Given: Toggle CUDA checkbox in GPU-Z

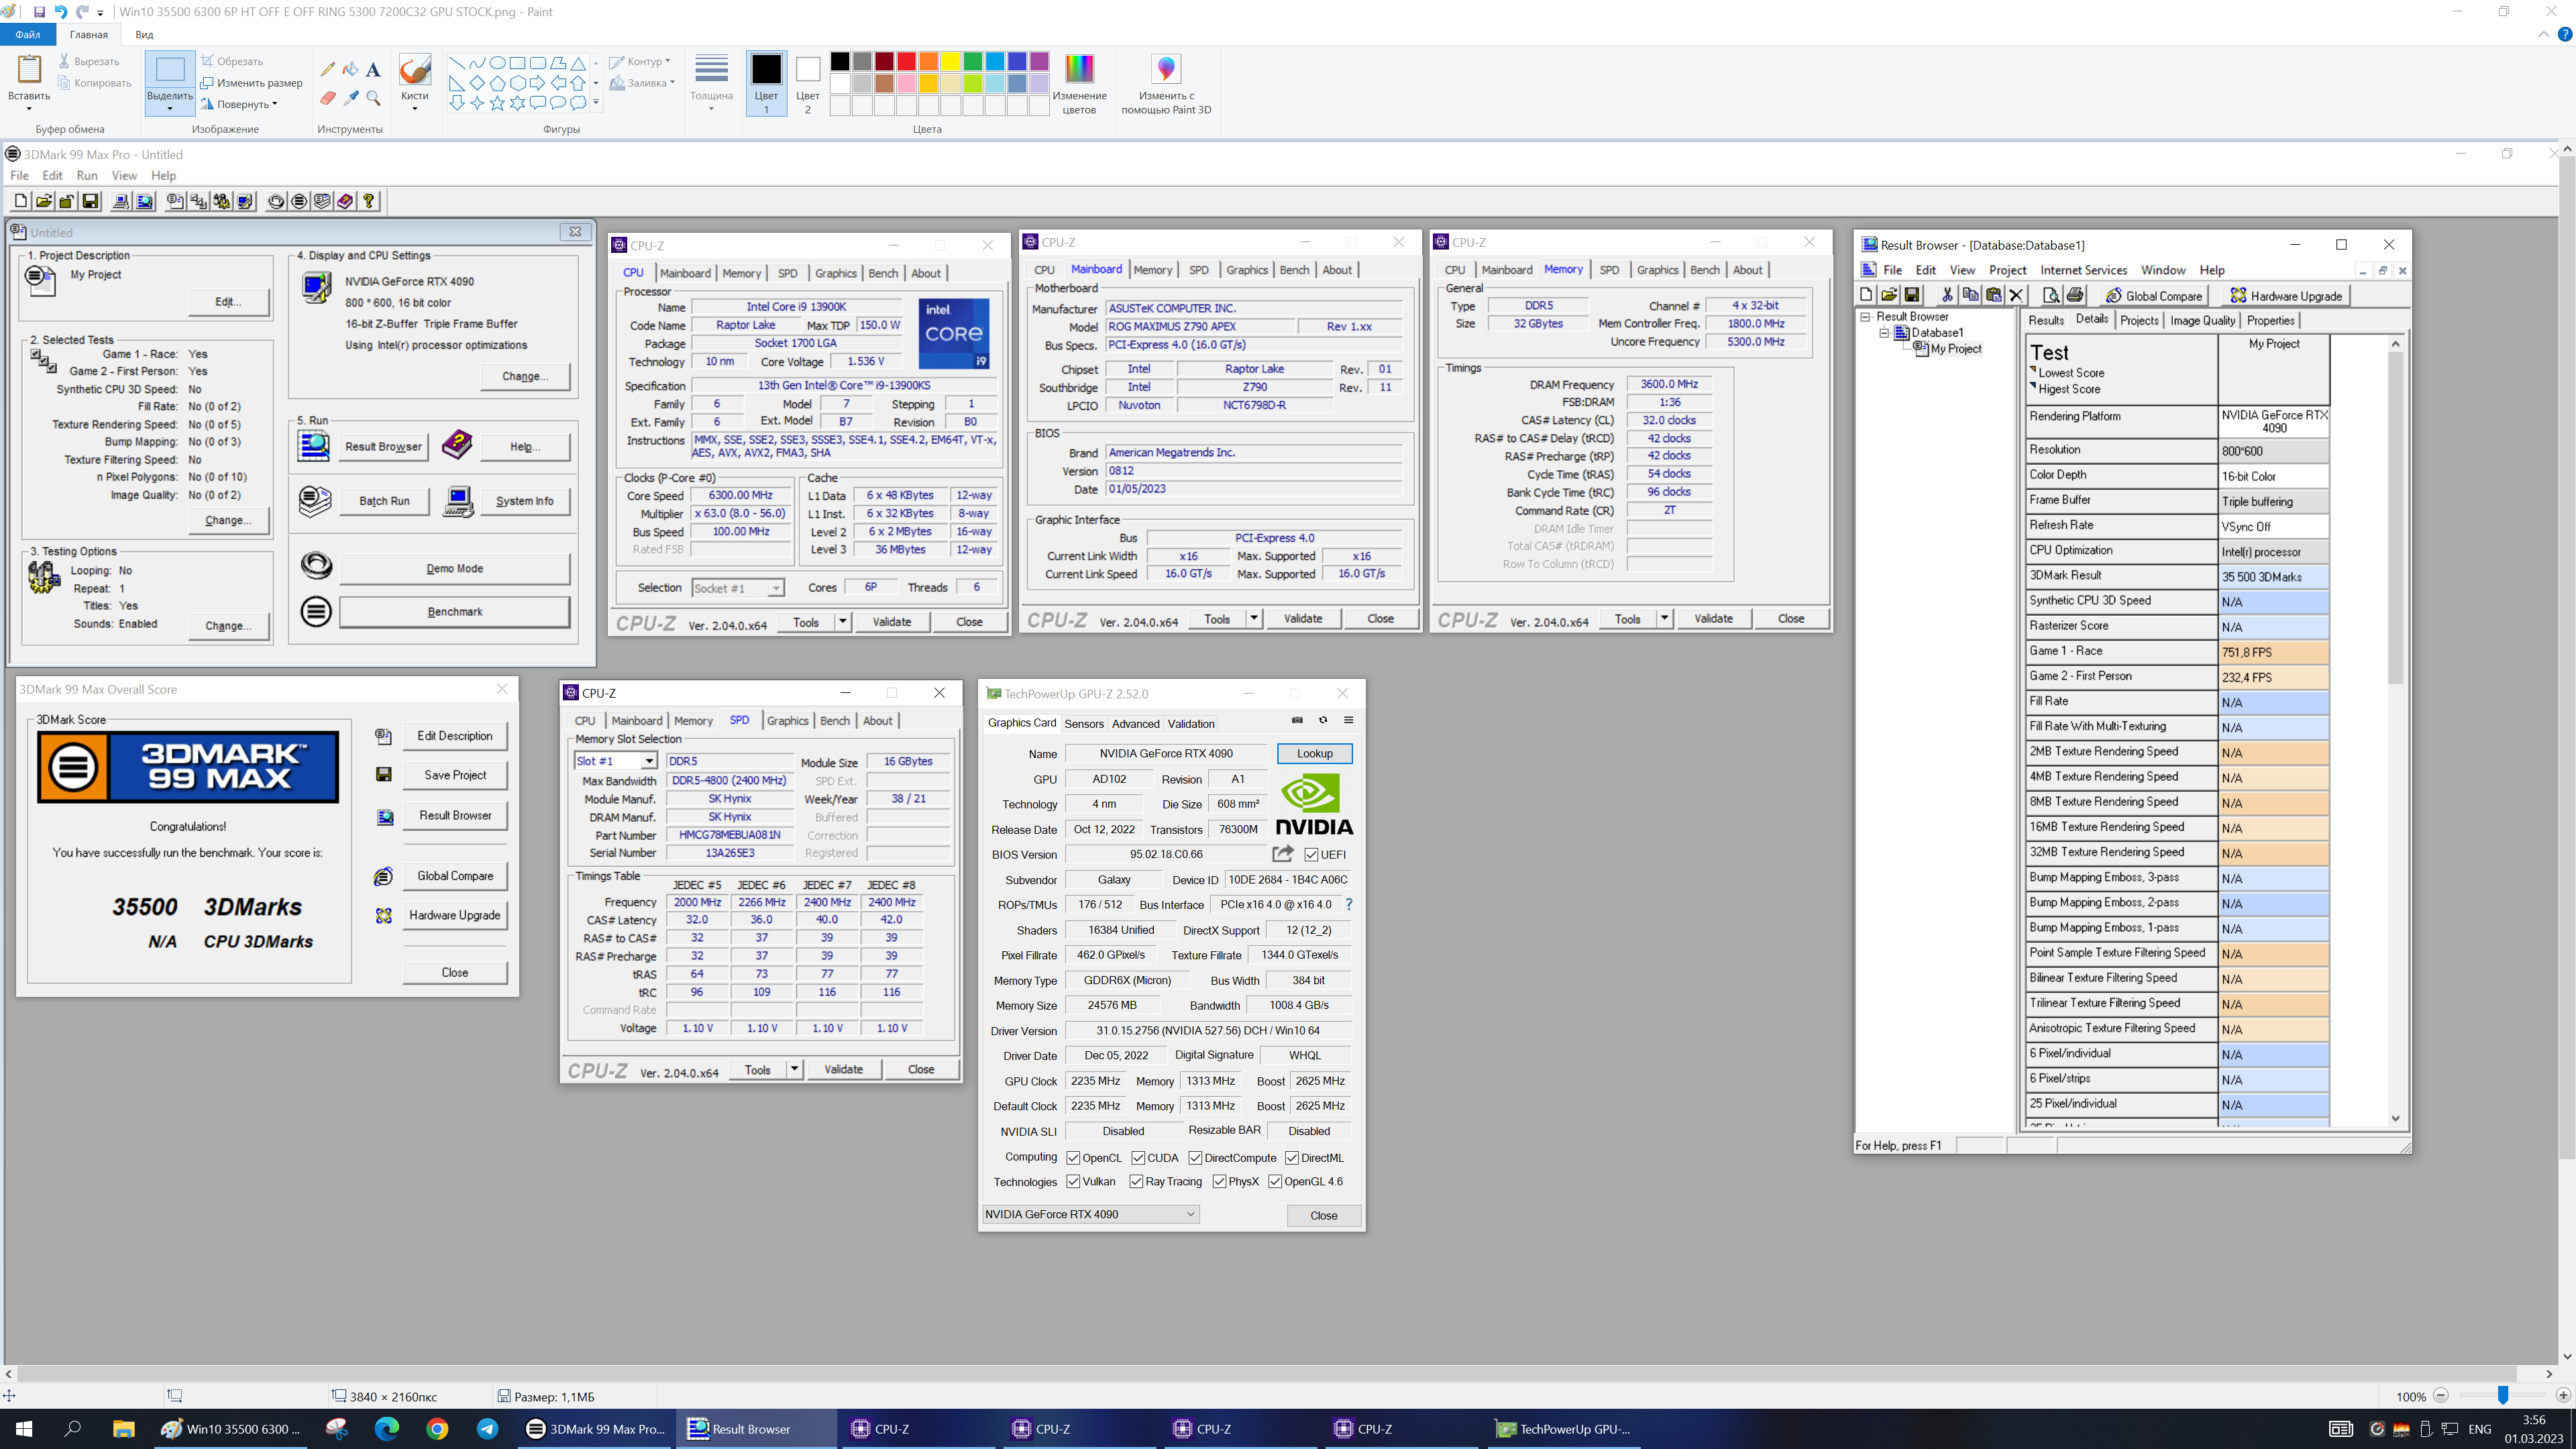Looking at the screenshot, I should pyautogui.click(x=1138, y=1158).
